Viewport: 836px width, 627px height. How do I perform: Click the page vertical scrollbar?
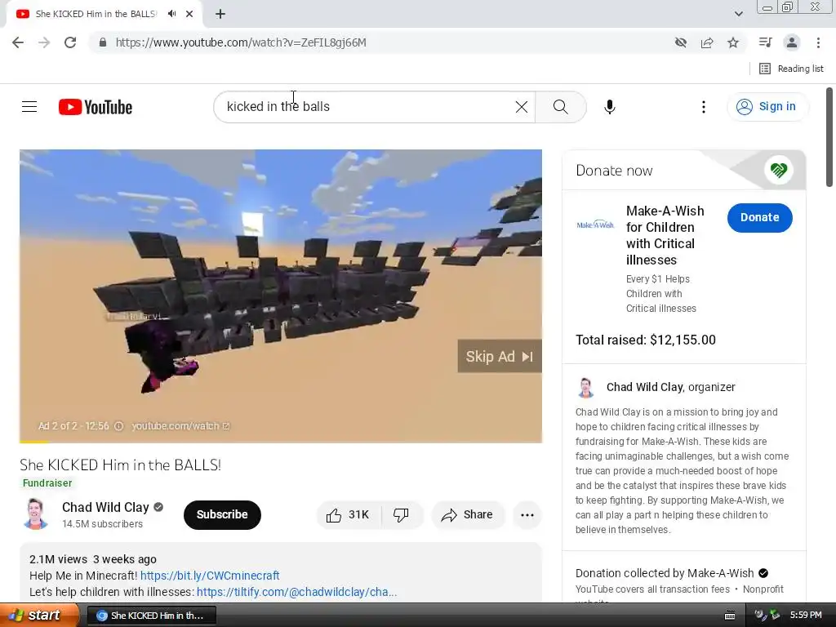click(829, 137)
